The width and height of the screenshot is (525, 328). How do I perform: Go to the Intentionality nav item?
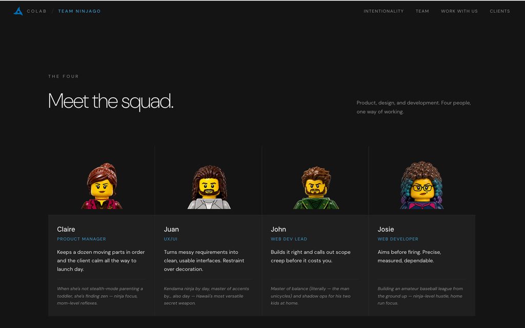383,11
